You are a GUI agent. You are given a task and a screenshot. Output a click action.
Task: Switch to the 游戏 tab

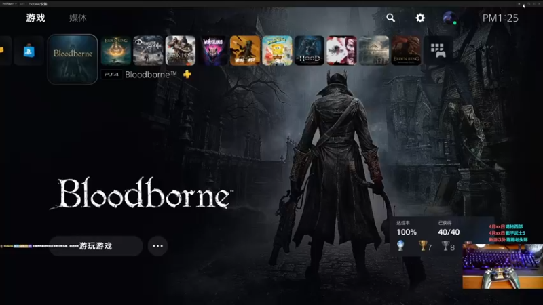tap(36, 18)
